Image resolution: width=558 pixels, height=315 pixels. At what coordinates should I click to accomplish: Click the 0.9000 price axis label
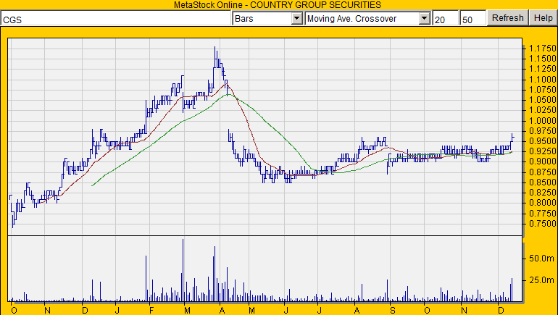click(543, 161)
